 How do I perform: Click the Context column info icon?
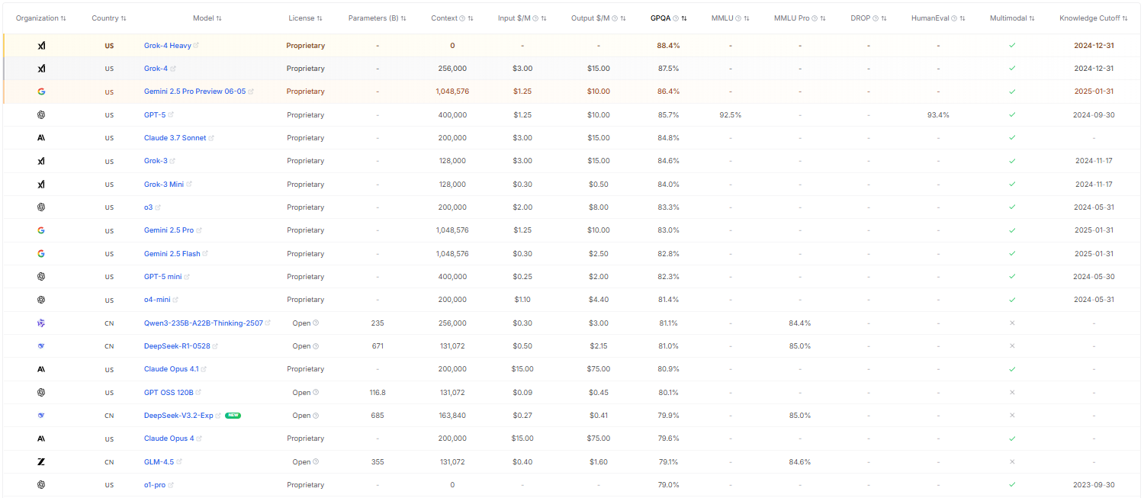(463, 18)
